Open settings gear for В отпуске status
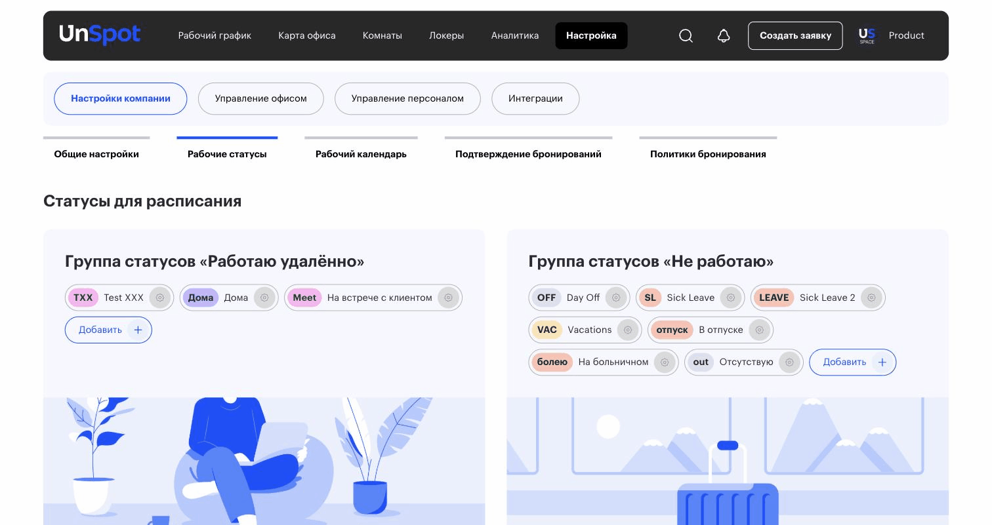This screenshot has height=525, width=992. pos(759,330)
